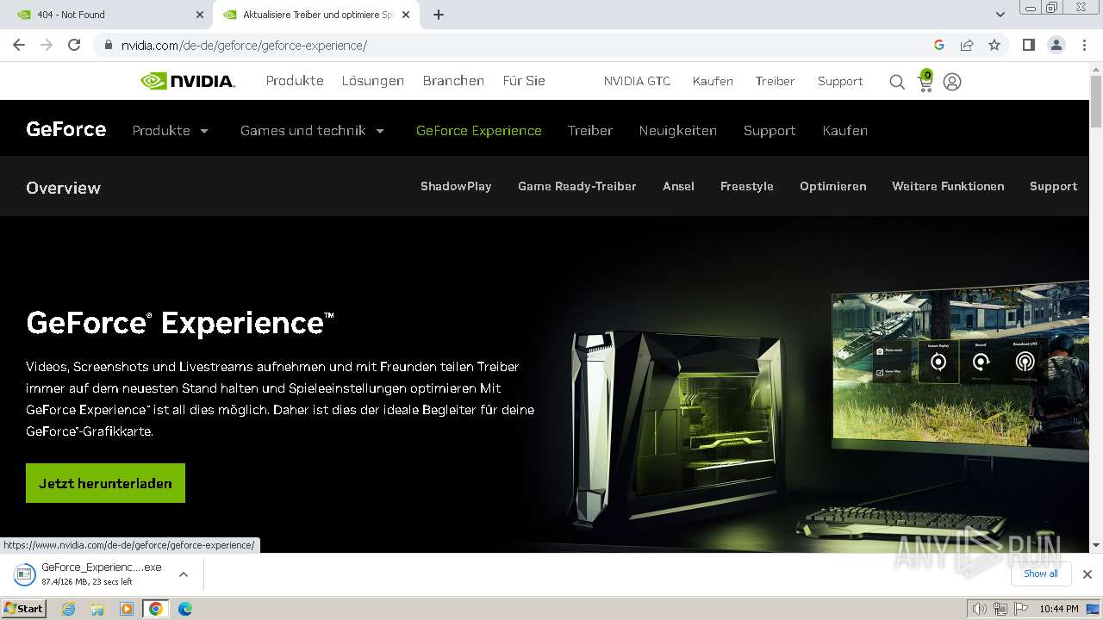Open a new tab with plus button
This screenshot has width=1103, height=620.
point(439,15)
